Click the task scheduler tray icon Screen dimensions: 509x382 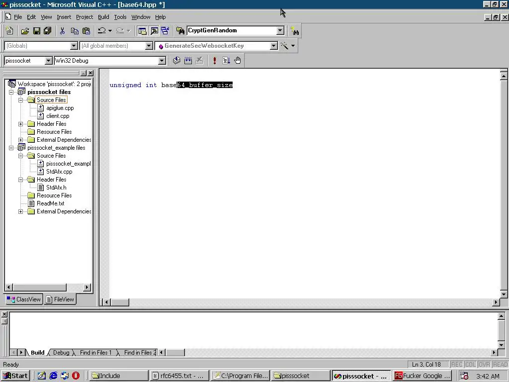point(464,376)
